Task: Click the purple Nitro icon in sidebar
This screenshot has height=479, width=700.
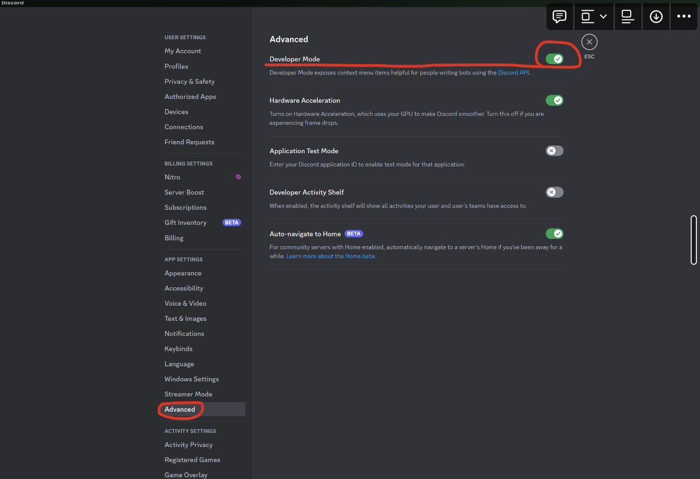Action: click(x=238, y=177)
